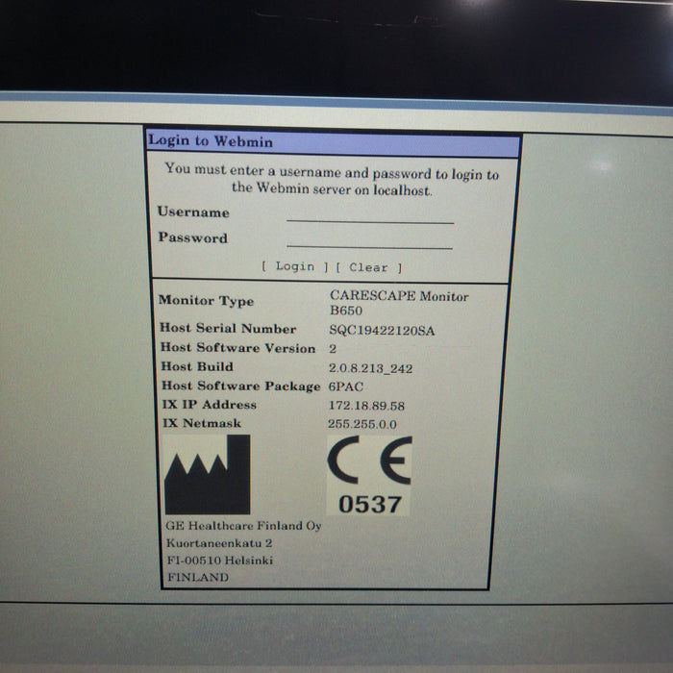Click the Login to Webmin title bar
Viewport: 673px width, 673px height.
tap(333, 141)
